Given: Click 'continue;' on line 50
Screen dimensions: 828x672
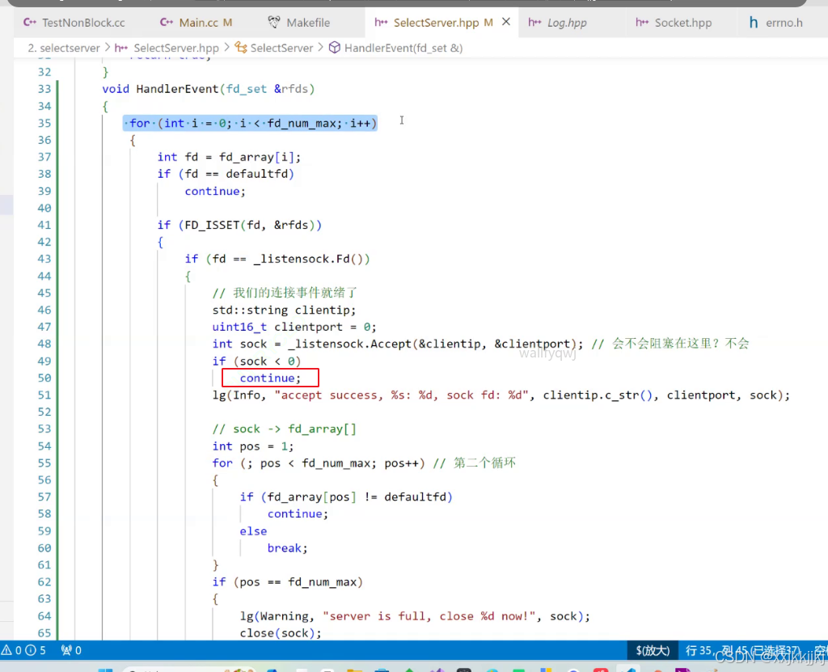Looking at the screenshot, I should pos(270,378).
